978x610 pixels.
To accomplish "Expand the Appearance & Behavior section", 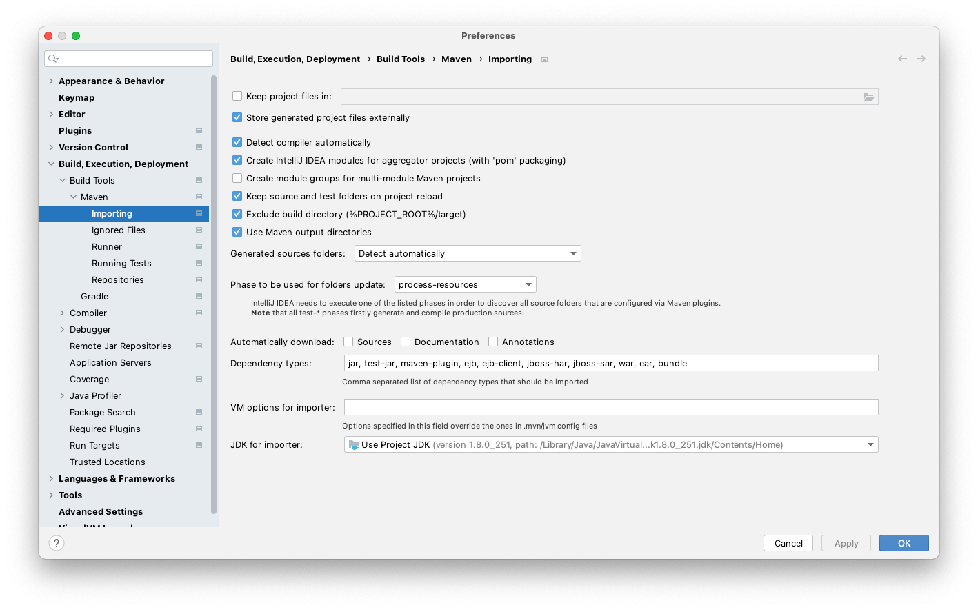I will [51, 81].
